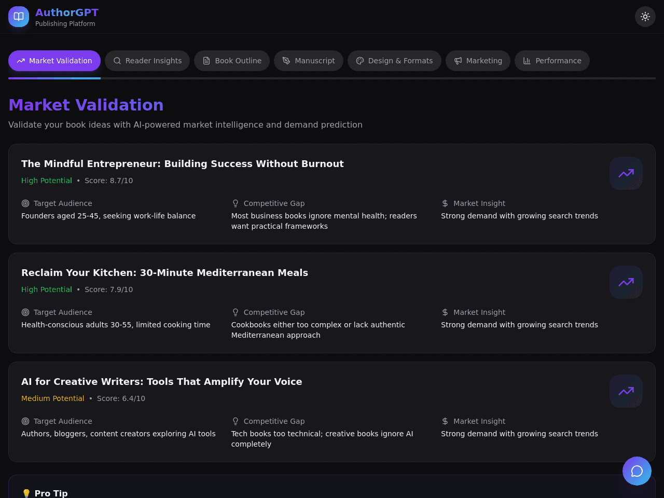Switch to the Performance tab
664x498 pixels.
pyautogui.click(x=552, y=61)
